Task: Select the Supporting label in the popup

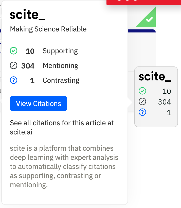Action: coord(60,51)
